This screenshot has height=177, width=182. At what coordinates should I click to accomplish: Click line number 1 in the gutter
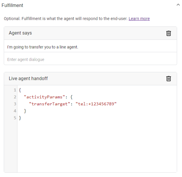pos(15,90)
